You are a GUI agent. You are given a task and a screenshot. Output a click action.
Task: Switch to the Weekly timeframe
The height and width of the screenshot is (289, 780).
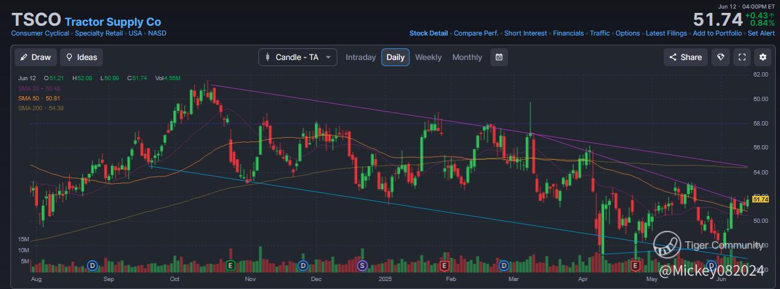pyautogui.click(x=428, y=57)
